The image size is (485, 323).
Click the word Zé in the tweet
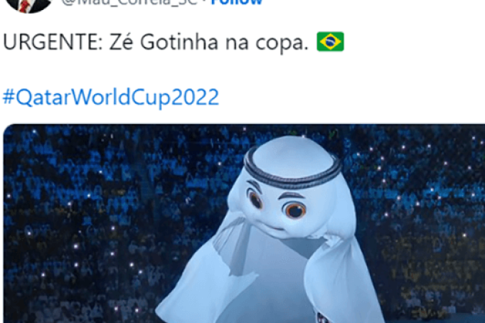point(121,42)
